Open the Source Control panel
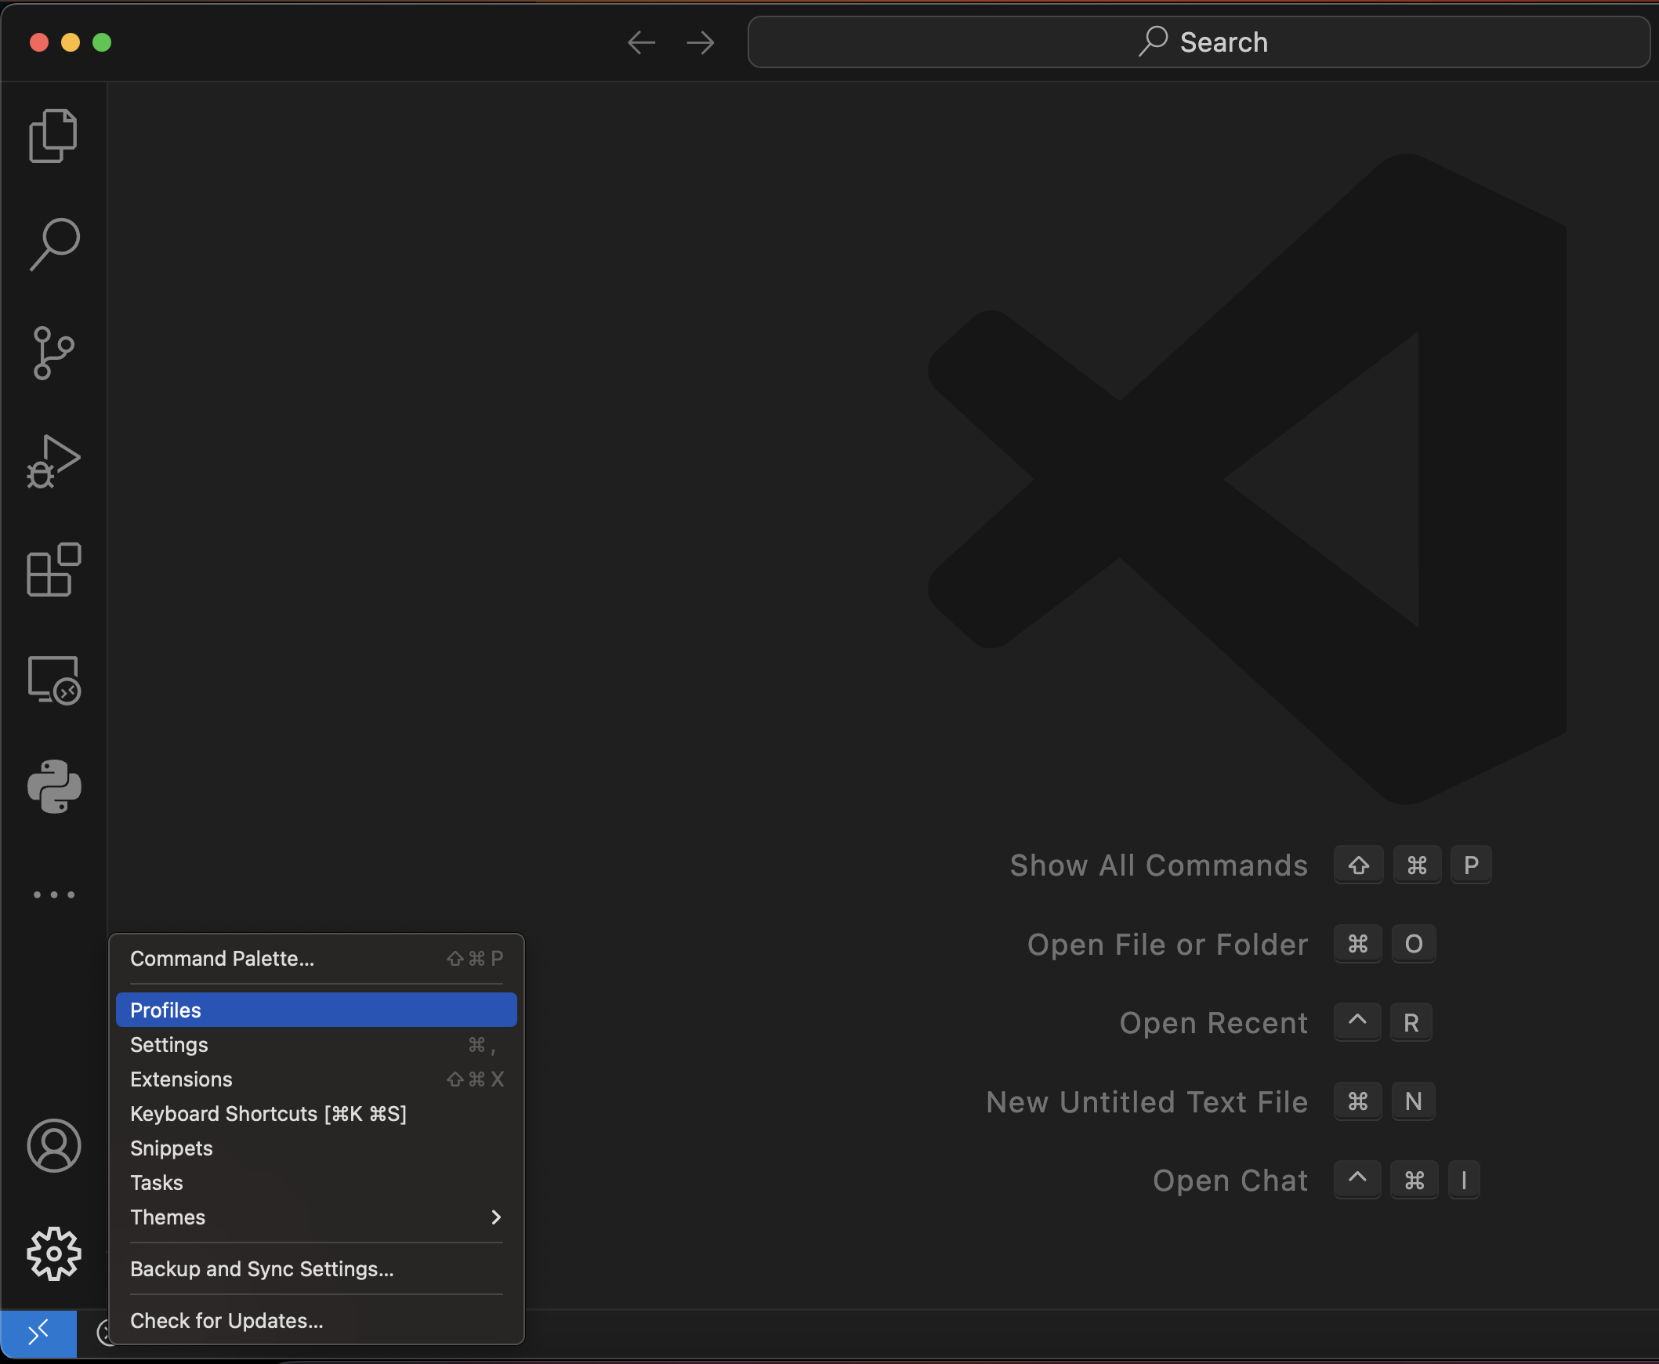 point(53,352)
